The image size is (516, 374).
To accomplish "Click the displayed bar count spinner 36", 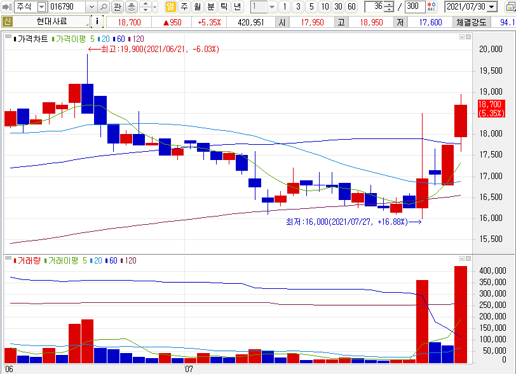I will [379, 6].
